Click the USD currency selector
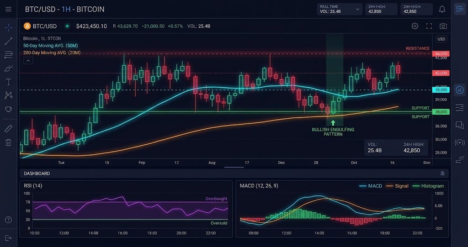Screen dimensions: 468x247 [441, 39]
